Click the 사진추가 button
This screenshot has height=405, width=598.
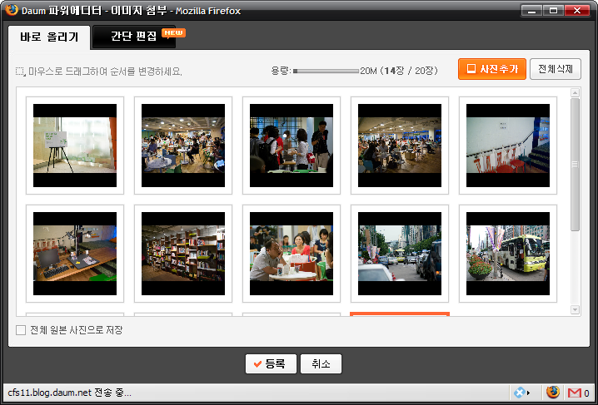coord(492,69)
